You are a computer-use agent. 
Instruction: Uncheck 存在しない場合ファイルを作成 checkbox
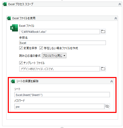[41, 48]
